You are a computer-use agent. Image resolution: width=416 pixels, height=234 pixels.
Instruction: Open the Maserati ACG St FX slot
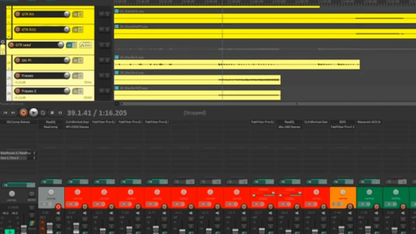[x=369, y=122]
